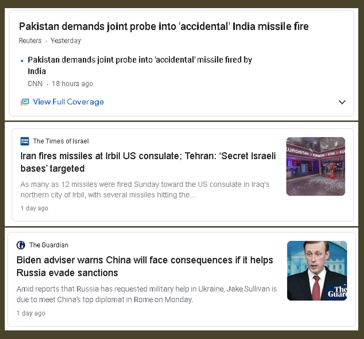Select the Reuters source label
The height and width of the screenshot is (339, 364).
(x=30, y=41)
